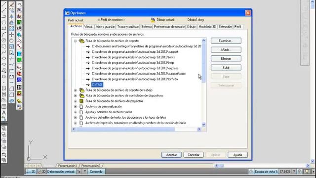This screenshot has height=178, width=316.
Task: Expand 'Archivos de personalización' node
Action: (75, 107)
